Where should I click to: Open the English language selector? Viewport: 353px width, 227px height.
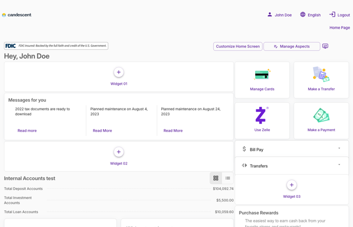click(x=314, y=15)
